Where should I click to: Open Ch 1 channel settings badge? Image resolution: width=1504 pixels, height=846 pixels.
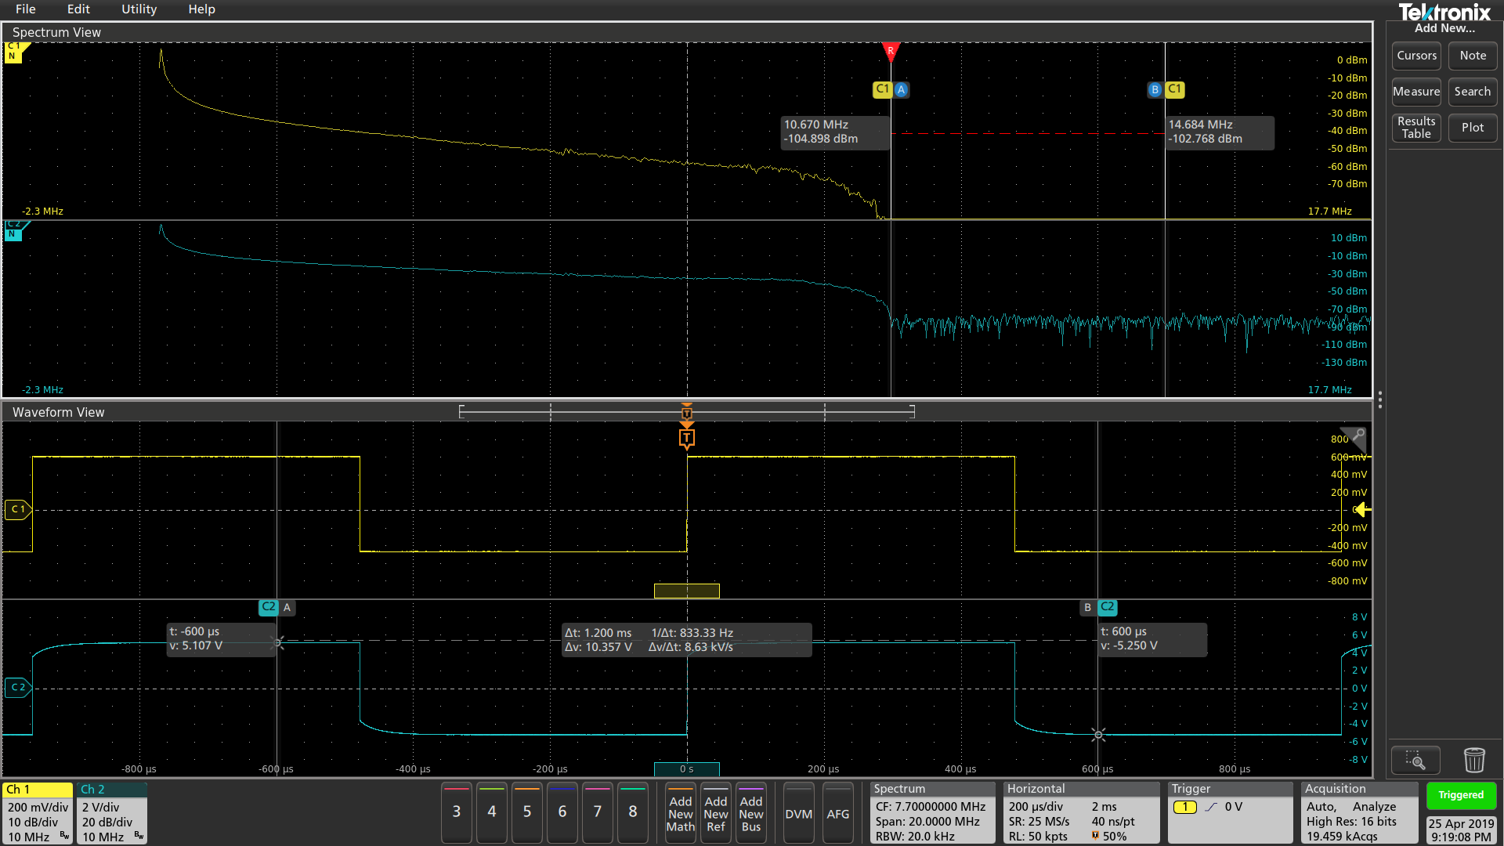click(x=38, y=813)
